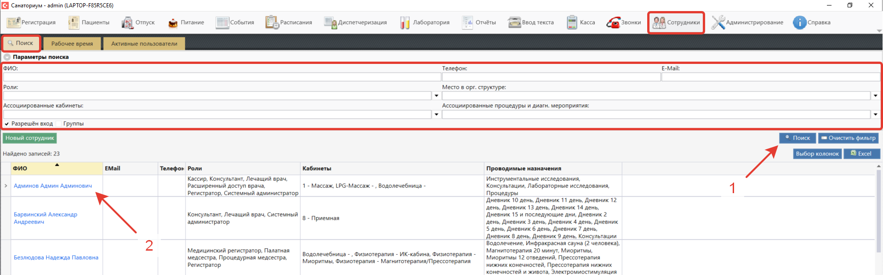
Task: Switch to the Активные пользователи tab
Action: tap(144, 44)
